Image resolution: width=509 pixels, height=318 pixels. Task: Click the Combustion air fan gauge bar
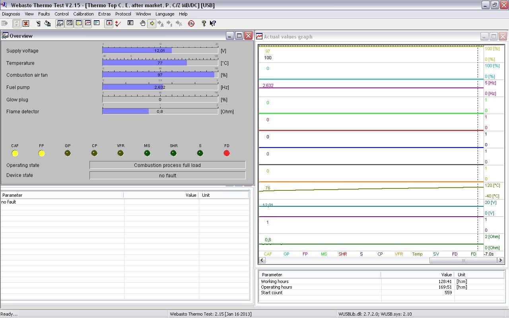tap(160, 75)
